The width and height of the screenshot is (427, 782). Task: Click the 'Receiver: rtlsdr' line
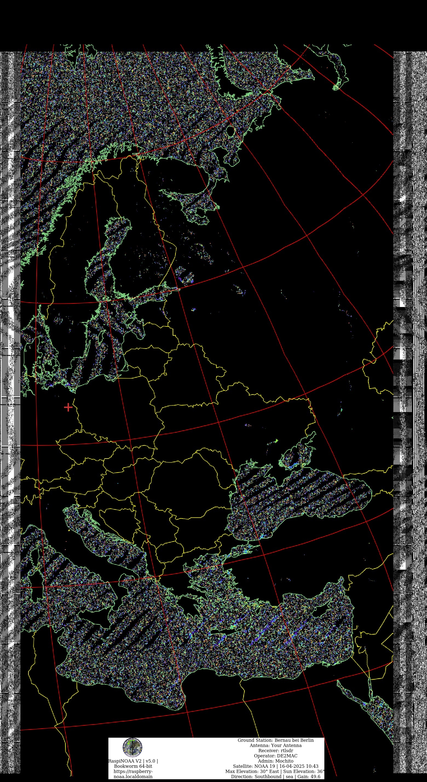point(275,751)
